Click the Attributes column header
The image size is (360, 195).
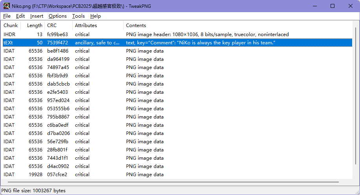(x=86, y=26)
